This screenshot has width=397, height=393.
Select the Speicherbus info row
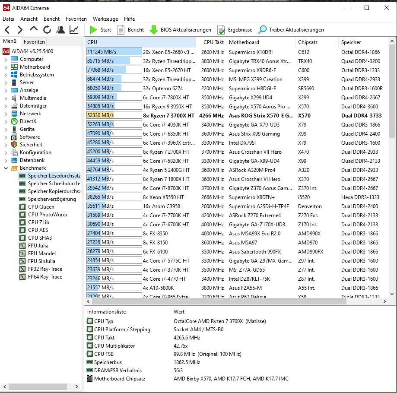pos(212,362)
